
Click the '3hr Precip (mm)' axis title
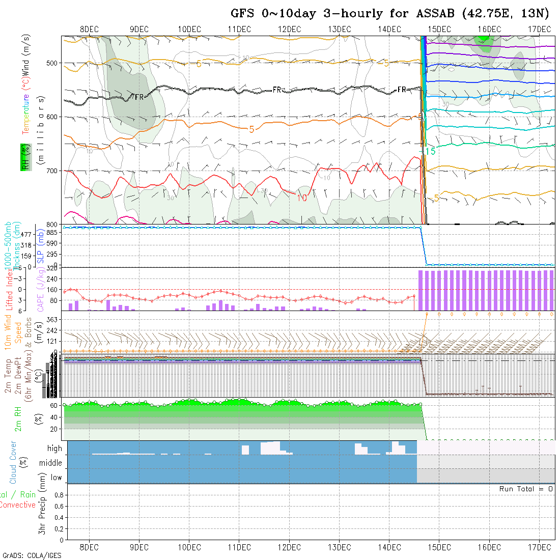click(42, 503)
